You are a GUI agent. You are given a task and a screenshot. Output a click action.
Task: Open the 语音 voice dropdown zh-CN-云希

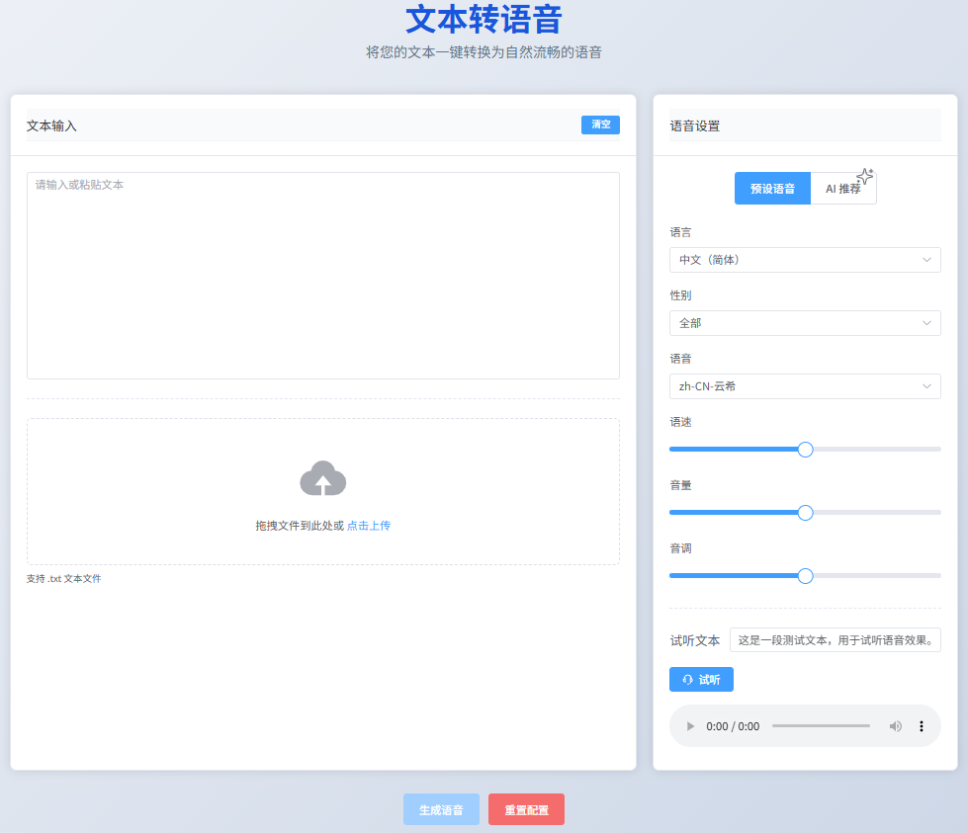pyautogui.click(x=805, y=386)
